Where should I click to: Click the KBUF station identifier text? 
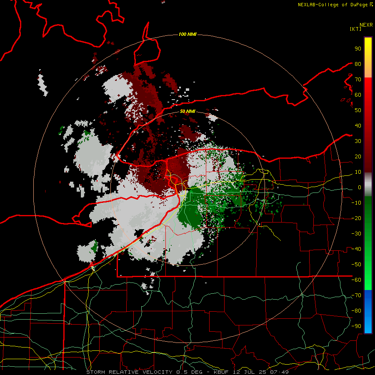pyautogui.click(x=221, y=372)
